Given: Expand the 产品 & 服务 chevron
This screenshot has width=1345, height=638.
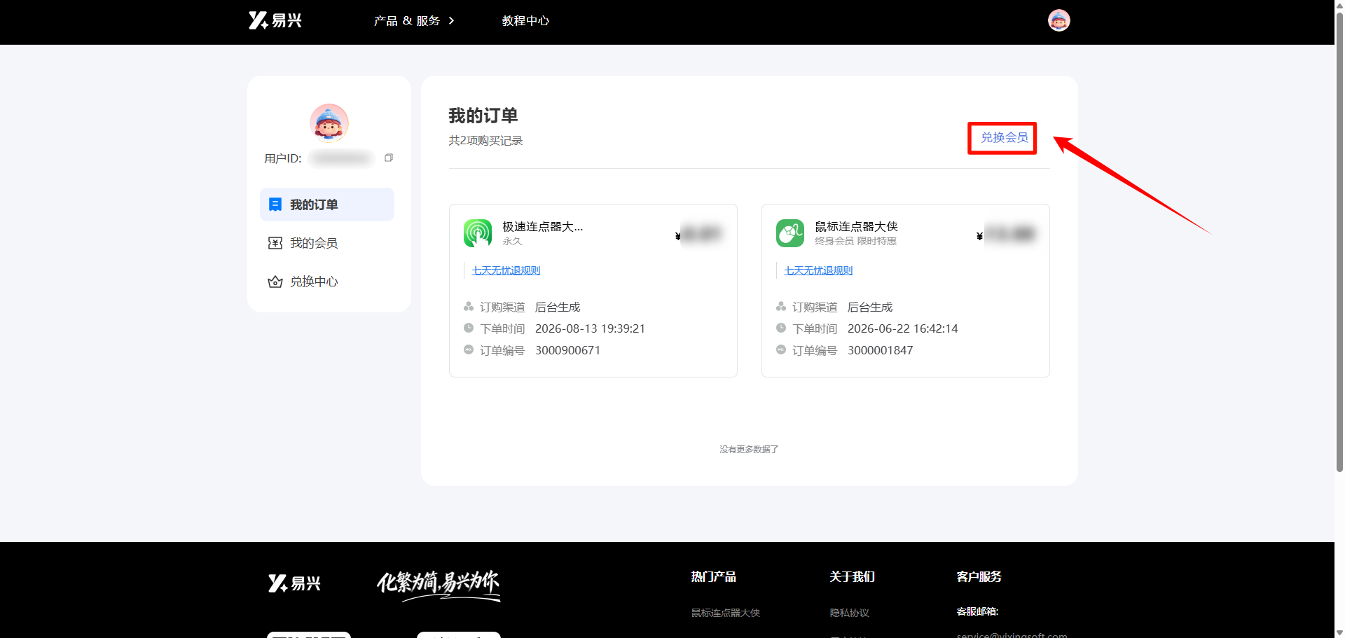Looking at the screenshot, I should pyautogui.click(x=451, y=21).
